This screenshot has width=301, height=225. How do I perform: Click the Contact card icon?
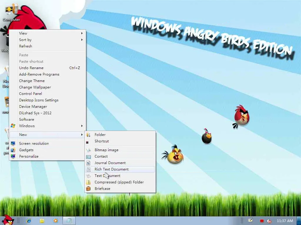(x=88, y=157)
